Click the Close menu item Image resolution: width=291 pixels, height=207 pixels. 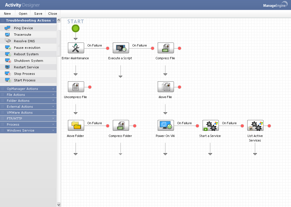[x=53, y=14]
